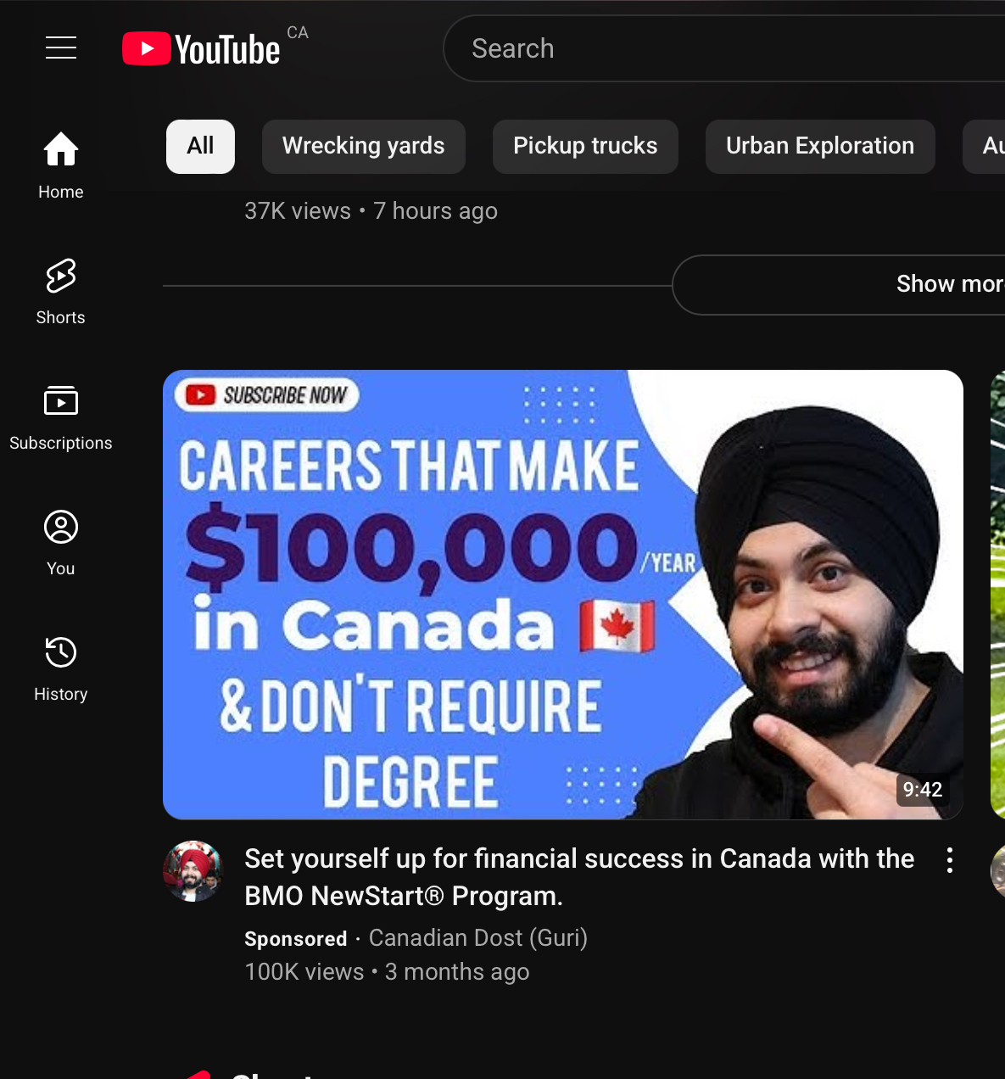Visit the Canadian Dost (Guri) channel link
This screenshot has width=1005, height=1079.
pyautogui.click(x=478, y=938)
